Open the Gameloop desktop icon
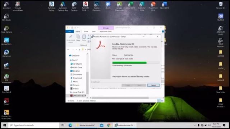Screen dimensions: 230x129 (6, 53)
